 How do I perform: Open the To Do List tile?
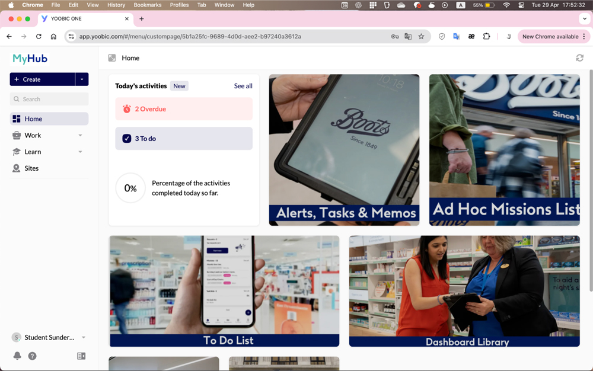(x=225, y=291)
